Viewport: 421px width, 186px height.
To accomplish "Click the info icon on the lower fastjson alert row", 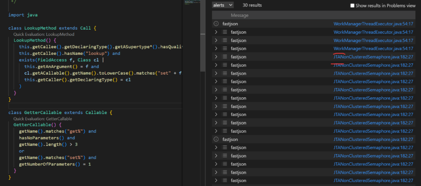I will [216, 139].
